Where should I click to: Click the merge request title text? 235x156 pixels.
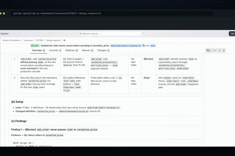point(75,46)
